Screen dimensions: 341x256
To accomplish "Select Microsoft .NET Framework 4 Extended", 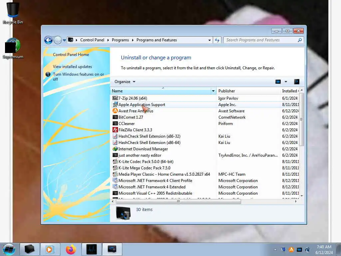I will point(152,187).
